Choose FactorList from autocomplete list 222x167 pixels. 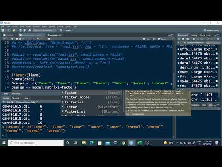coord(91,111)
